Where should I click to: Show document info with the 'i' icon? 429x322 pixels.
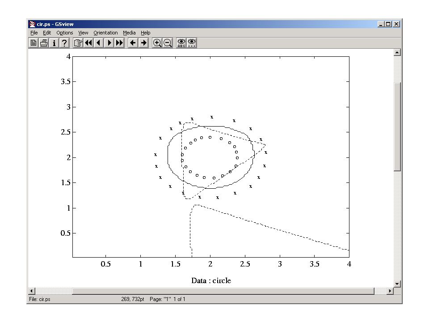(x=54, y=43)
